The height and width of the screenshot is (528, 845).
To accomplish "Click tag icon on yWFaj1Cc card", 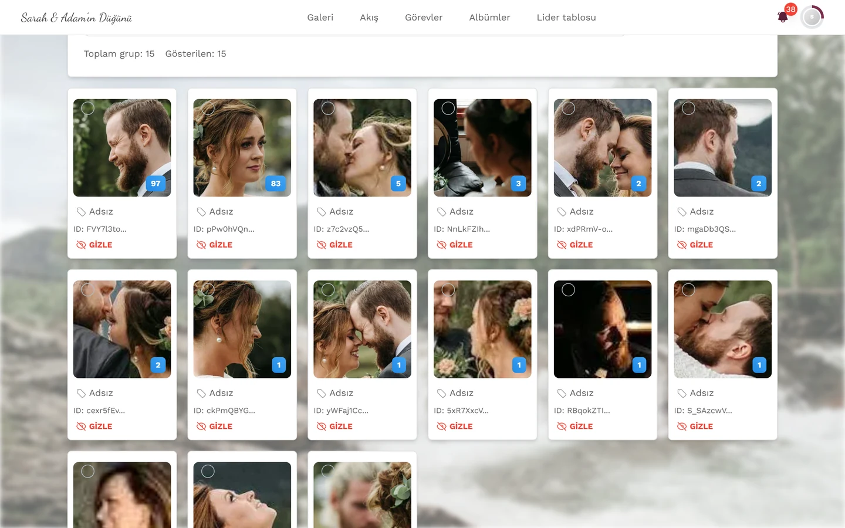I will 322,393.
